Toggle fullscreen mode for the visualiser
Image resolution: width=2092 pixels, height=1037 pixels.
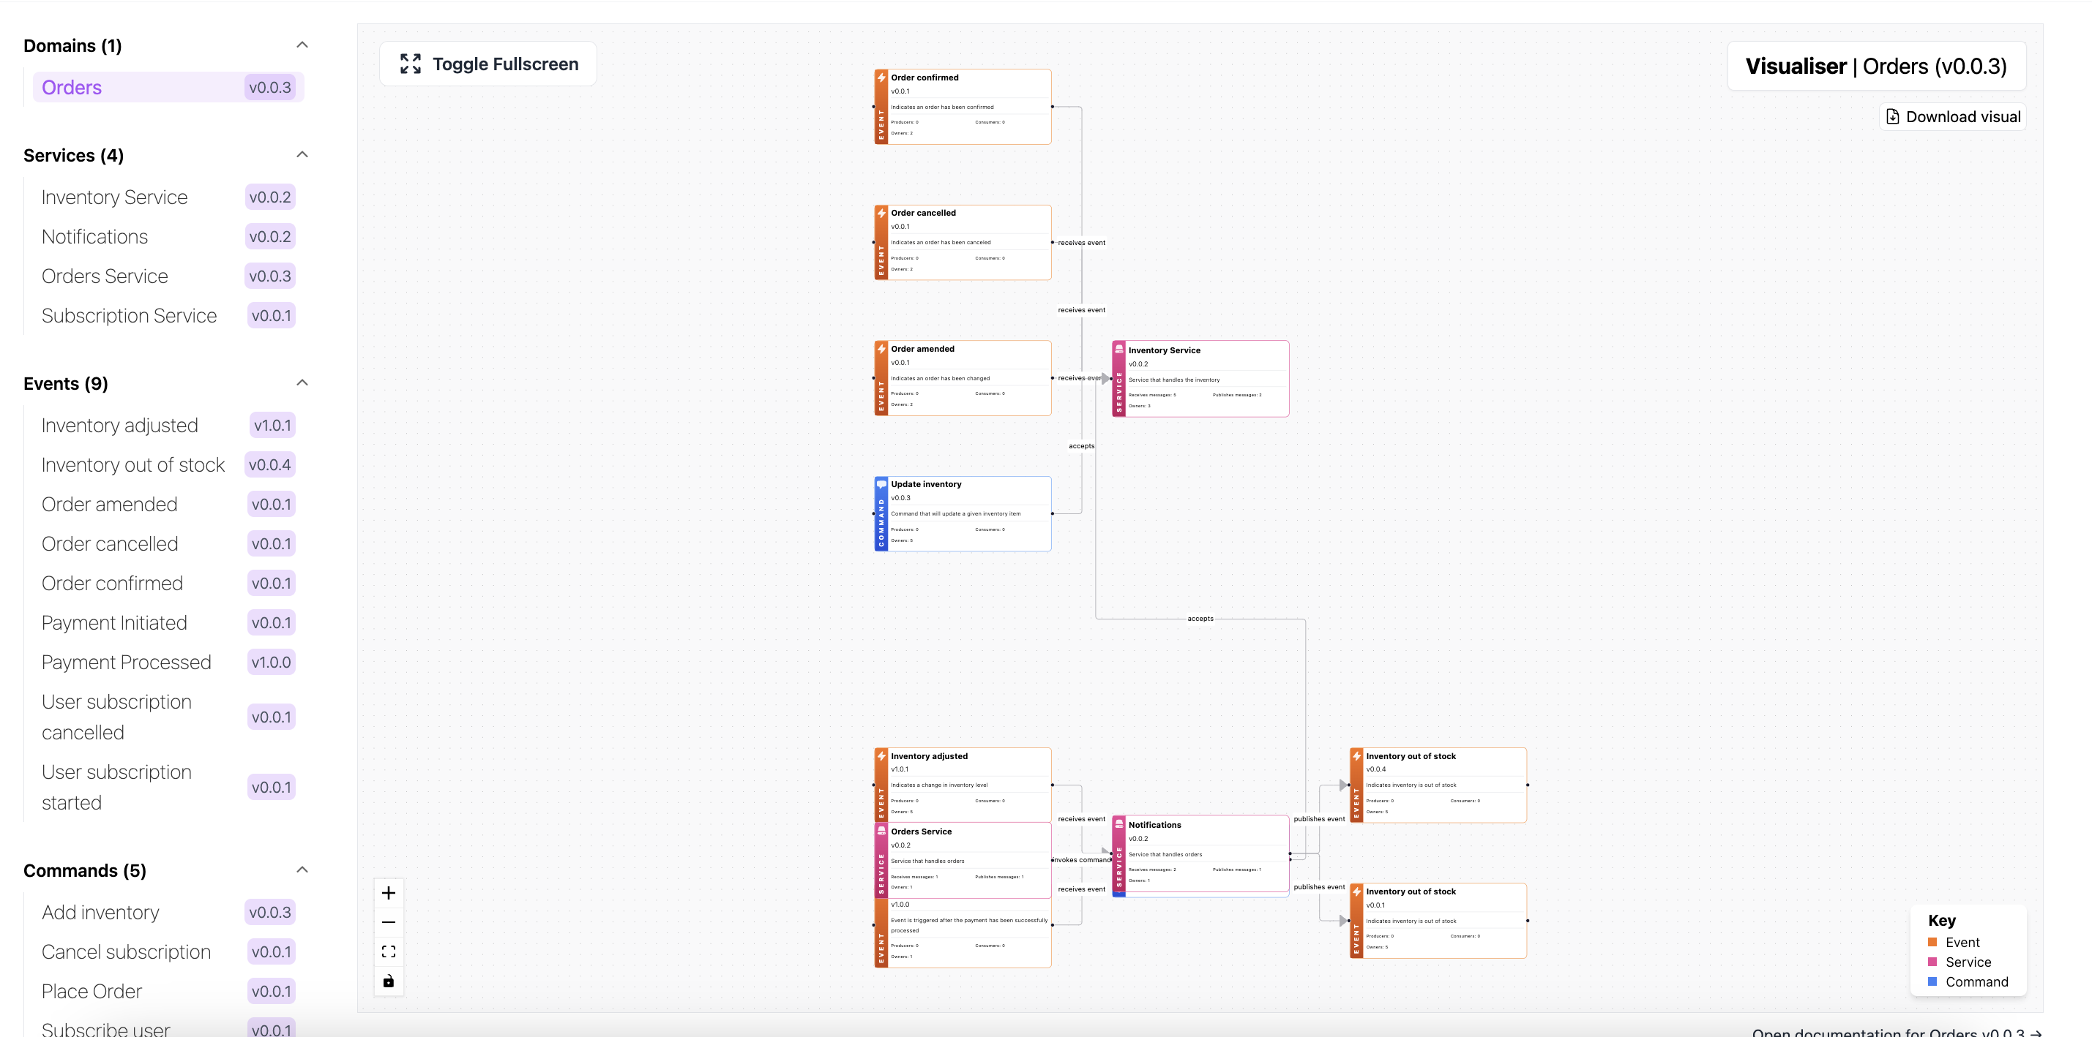(487, 64)
